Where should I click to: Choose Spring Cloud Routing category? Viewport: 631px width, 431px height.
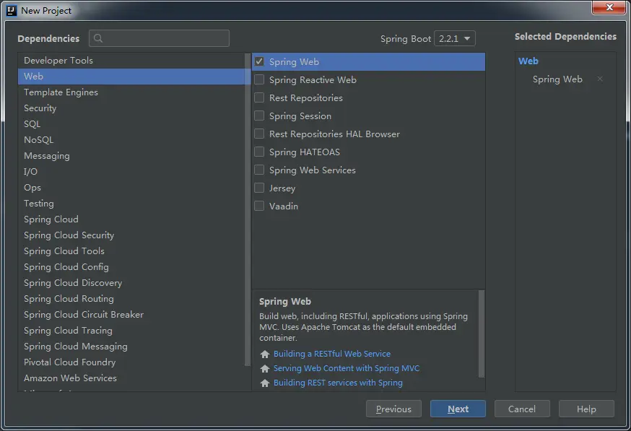click(x=131, y=299)
